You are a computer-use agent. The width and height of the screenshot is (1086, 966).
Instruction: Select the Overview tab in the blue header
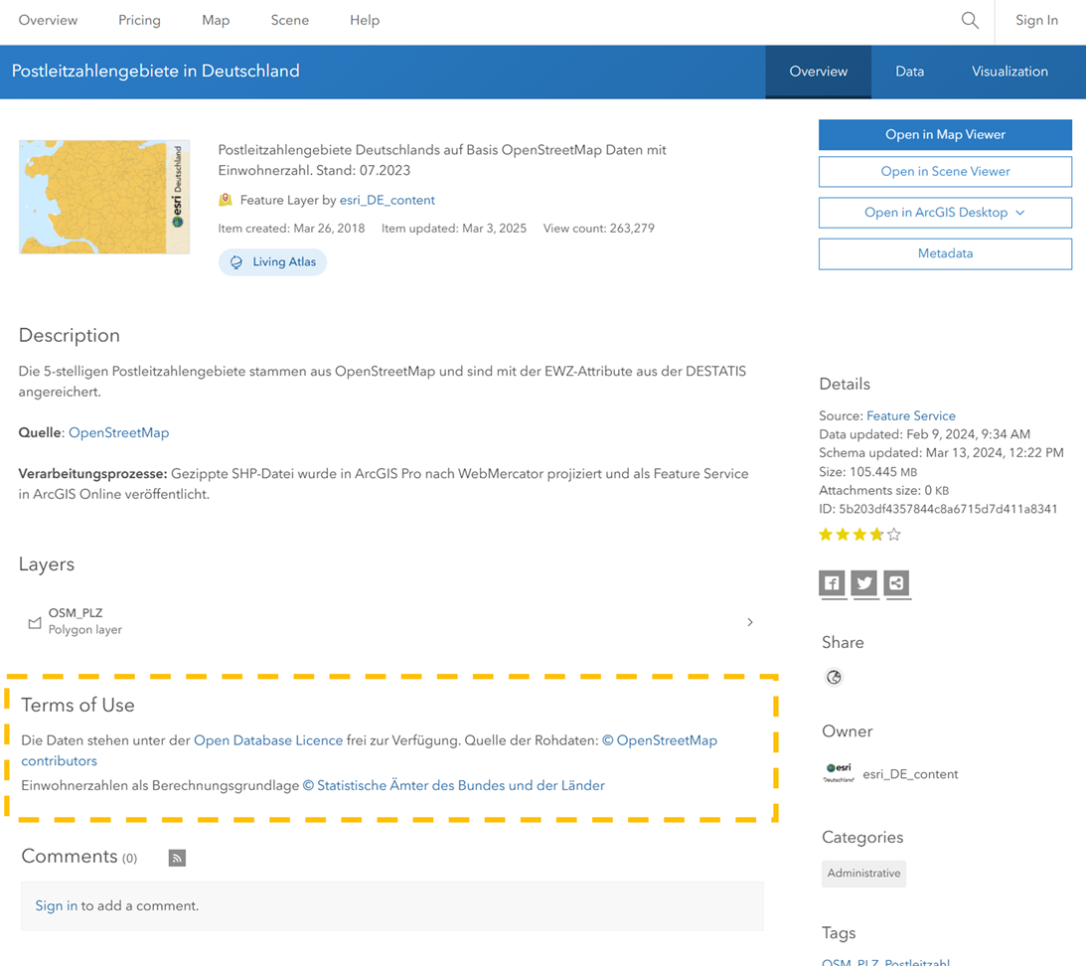[818, 72]
